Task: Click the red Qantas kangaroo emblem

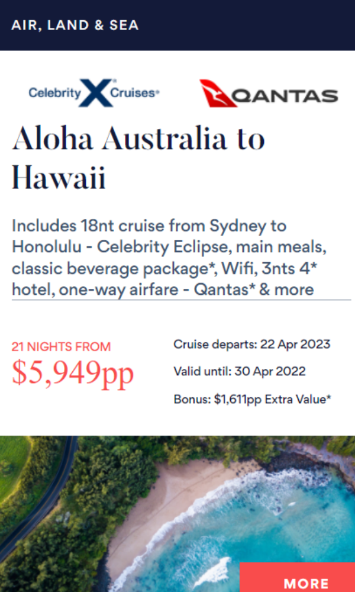Action: (x=218, y=94)
